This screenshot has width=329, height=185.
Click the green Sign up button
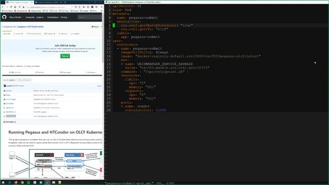tap(65, 56)
